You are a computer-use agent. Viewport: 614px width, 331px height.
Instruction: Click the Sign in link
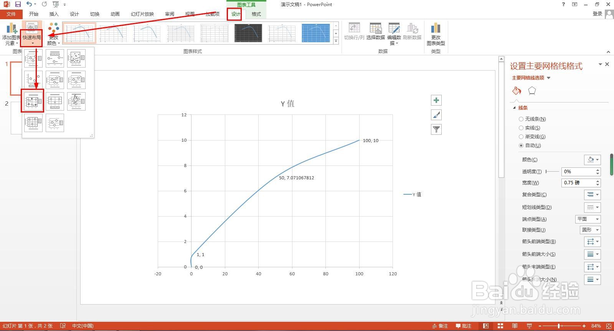point(597,14)
